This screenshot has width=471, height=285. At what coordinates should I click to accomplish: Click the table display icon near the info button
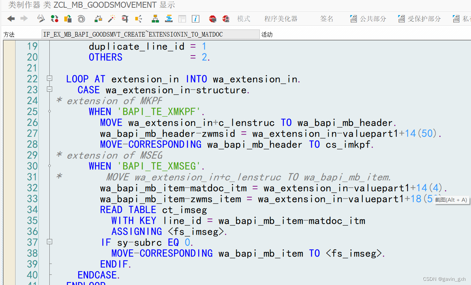point(182,18)
